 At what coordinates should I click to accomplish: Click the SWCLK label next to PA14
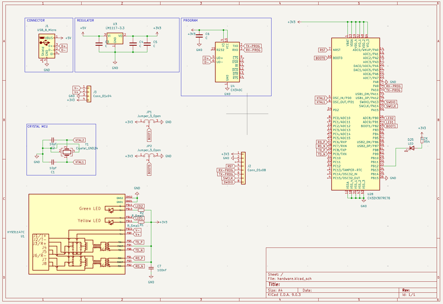[x=391, y=106]
